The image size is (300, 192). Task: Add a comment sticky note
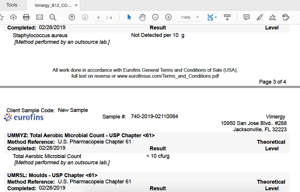click(x=247, y=17)
